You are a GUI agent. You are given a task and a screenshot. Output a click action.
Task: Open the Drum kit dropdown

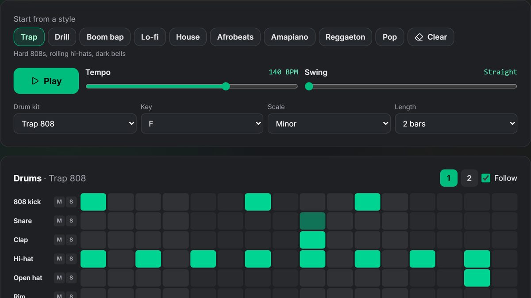point(75,124)
